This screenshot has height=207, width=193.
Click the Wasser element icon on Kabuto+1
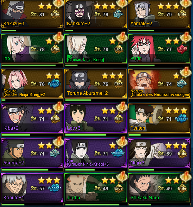(54, 188)
